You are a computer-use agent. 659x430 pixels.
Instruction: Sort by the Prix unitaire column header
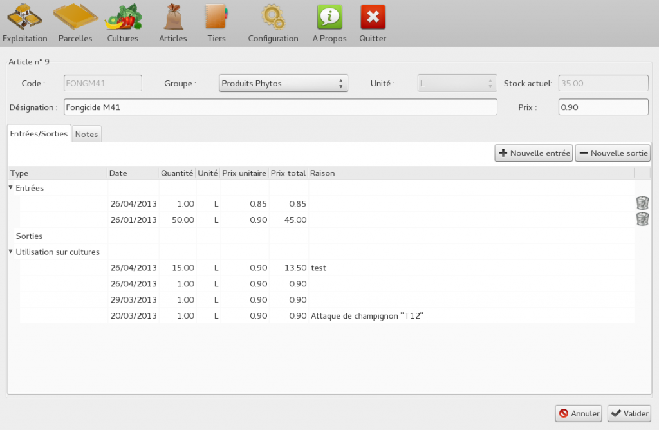point(244,173)
